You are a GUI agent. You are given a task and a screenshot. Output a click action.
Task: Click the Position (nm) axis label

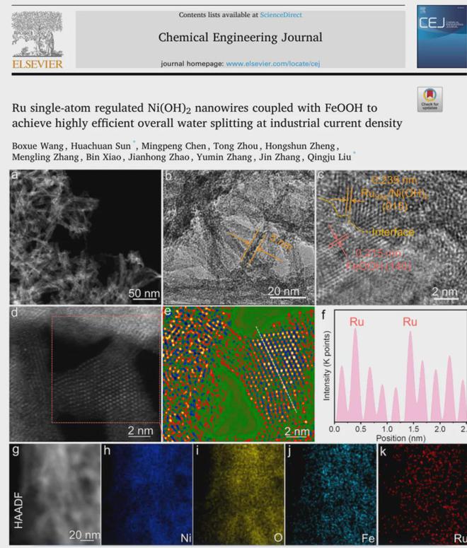pyautogui.click(x=400, y=438)
